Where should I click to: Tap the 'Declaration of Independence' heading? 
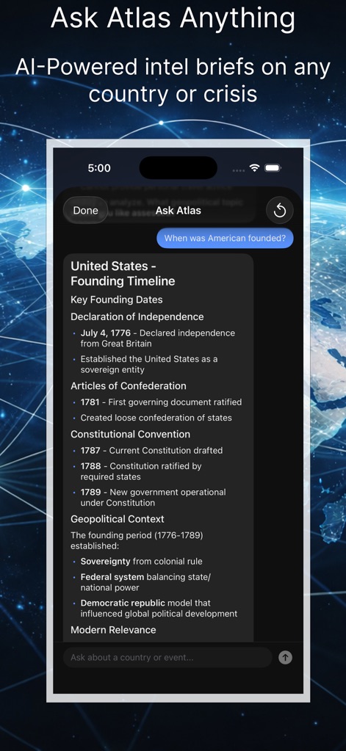[137, 316]
